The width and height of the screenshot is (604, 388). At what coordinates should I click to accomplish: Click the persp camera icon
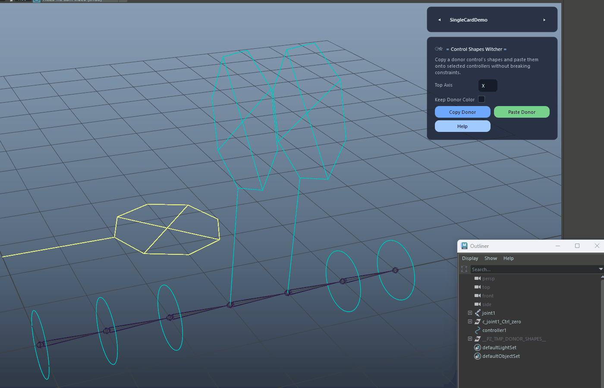click(478, 278)
